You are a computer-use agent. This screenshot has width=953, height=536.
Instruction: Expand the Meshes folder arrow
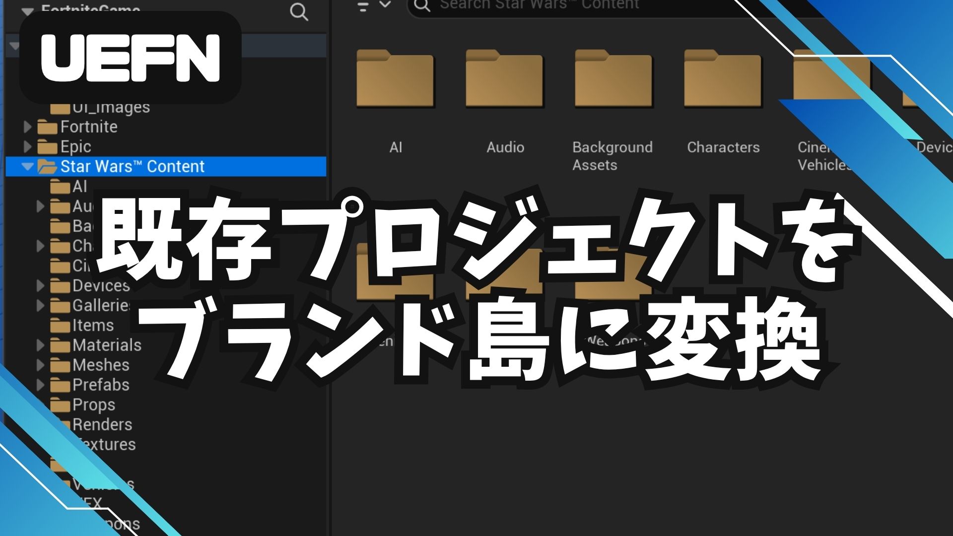(x=41, y=365)
